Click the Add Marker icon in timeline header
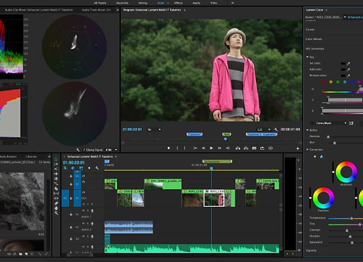Screen dimensions: 363x262 [x=89, y=168]
